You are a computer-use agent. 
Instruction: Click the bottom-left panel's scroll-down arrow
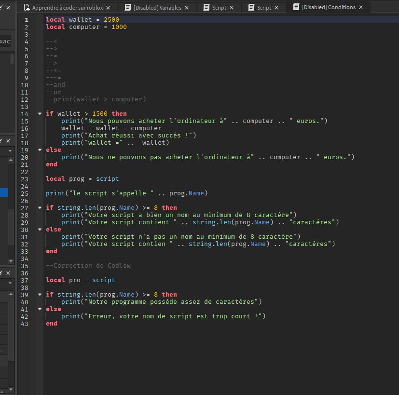(x=11, y=389)
